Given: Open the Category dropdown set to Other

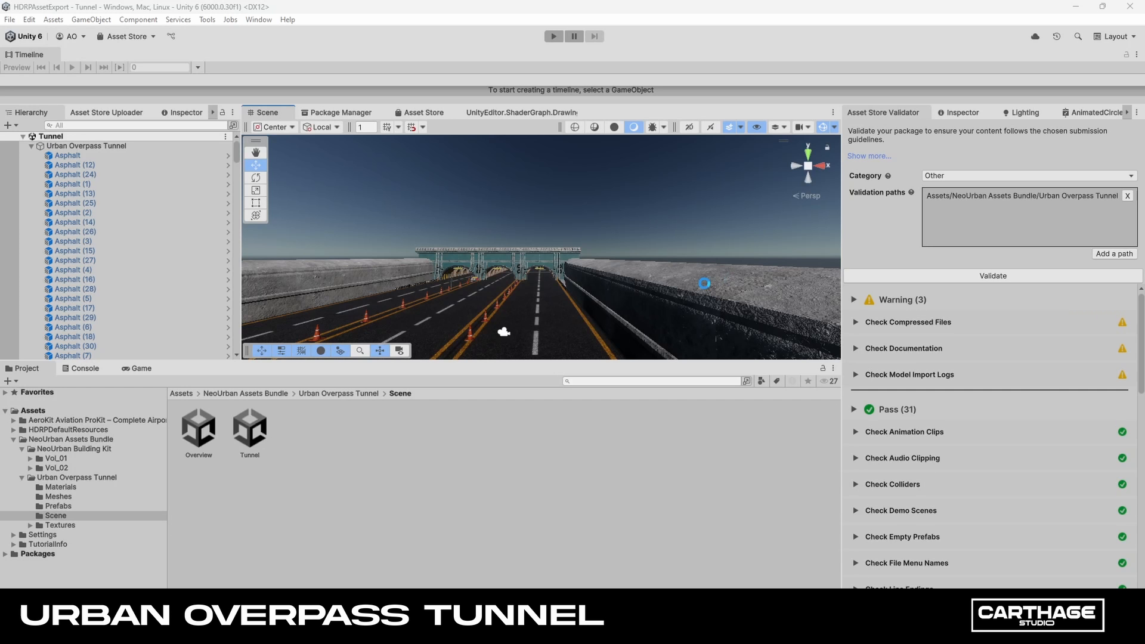Looking at the screenshot, I should point(1029,176).
